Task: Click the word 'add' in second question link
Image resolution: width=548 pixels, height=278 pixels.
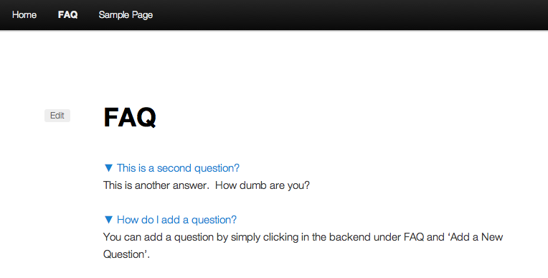Action: pyautogui.click(x=171, y=220)
